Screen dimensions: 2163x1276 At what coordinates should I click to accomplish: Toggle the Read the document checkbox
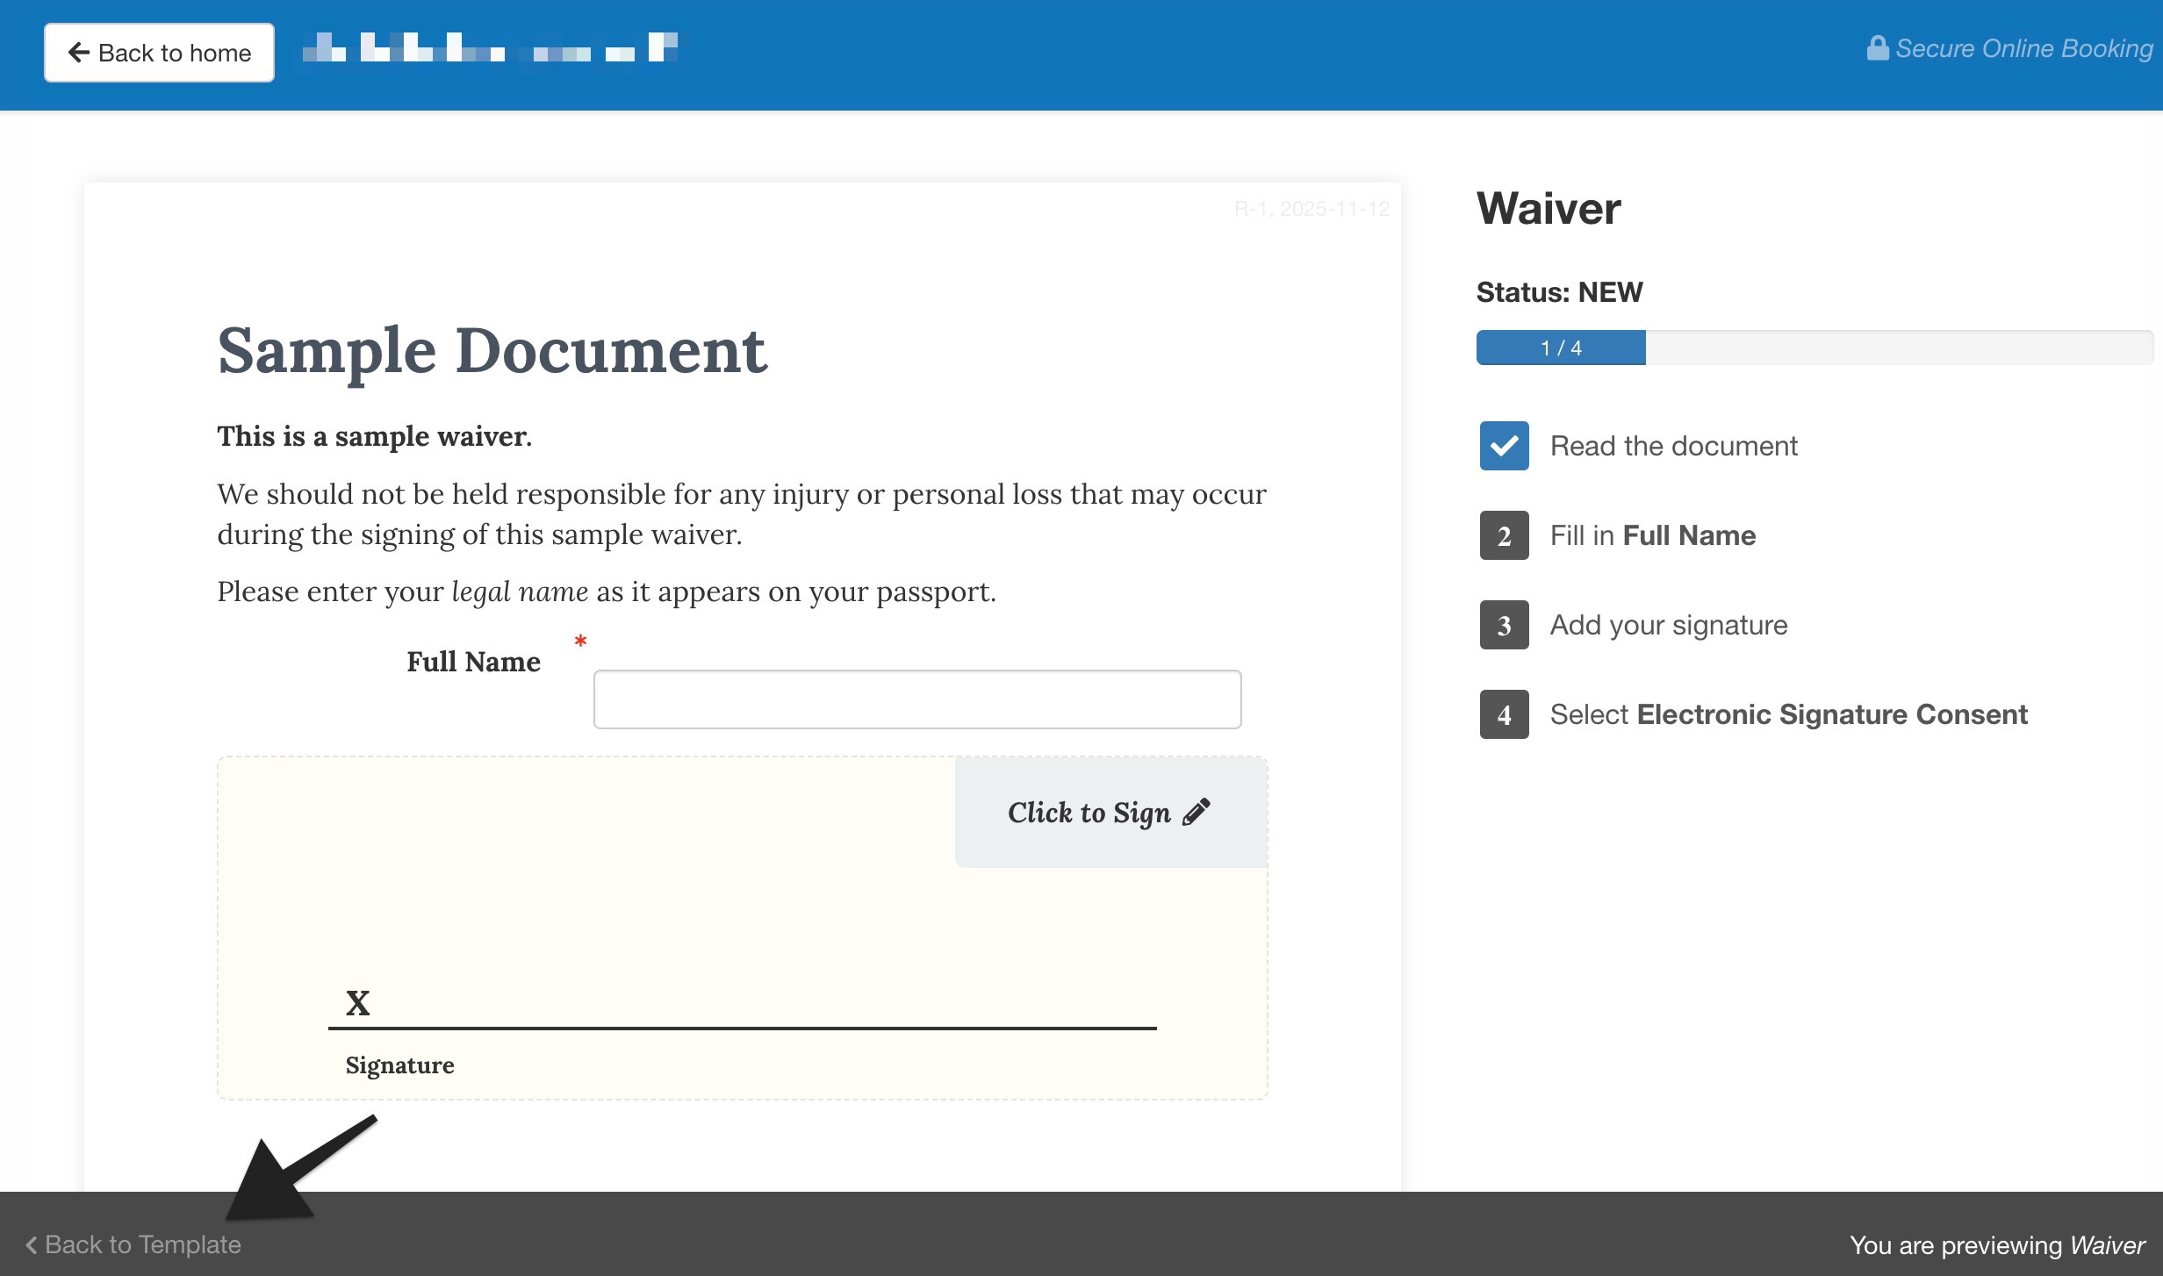[1504, 446]
